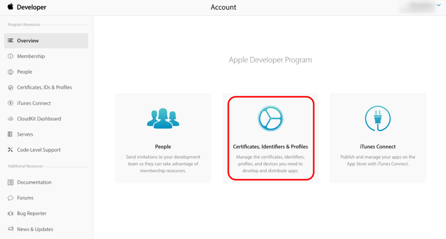The width and height of the screenshot is (446, 239).
Task: Click the Apple Developer Program heading
Action: point(271,60)
